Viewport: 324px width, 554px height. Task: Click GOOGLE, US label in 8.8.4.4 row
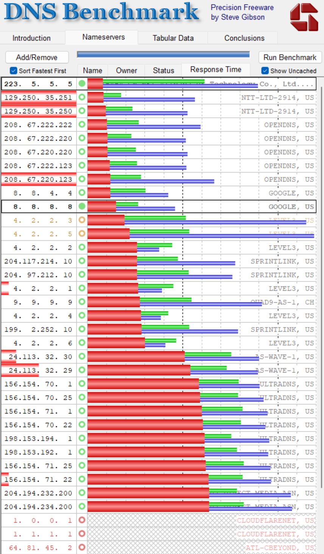pos(291,193)
